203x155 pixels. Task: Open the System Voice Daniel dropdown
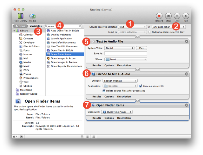(x=119, y=48)
